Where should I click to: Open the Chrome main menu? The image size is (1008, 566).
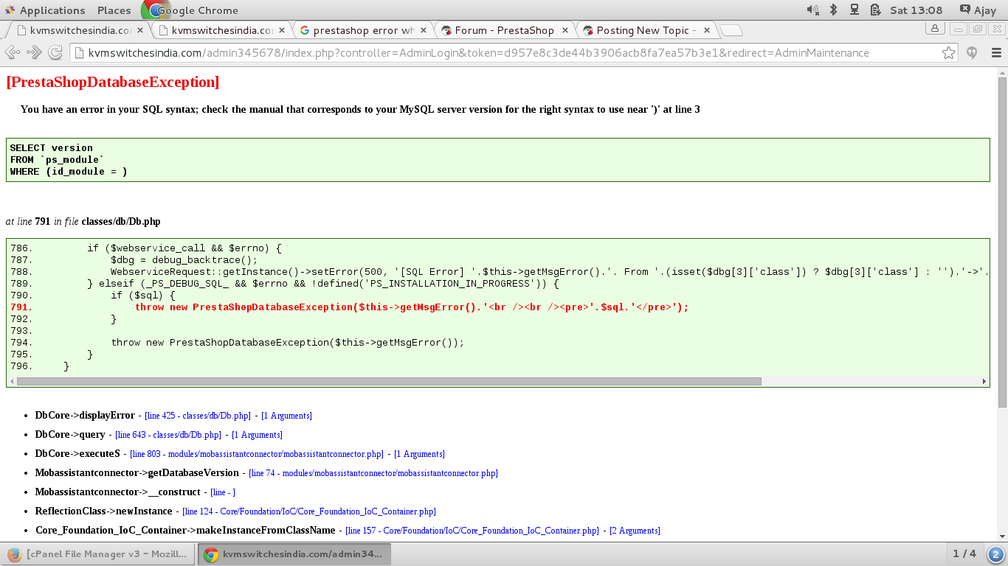(996, 53)
